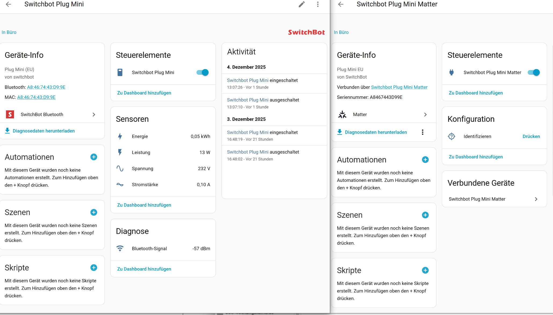Open the Bluetooth address link
Screen dimensions: 553x315
pos(46,87)
